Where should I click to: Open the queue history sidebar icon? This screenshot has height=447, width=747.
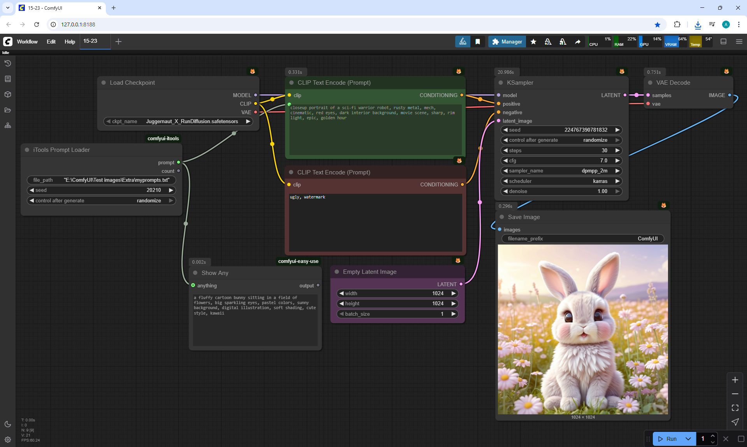pos(8,63)
